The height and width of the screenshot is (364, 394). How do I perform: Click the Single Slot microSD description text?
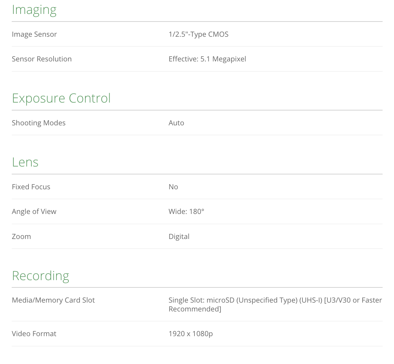[275, 304]
